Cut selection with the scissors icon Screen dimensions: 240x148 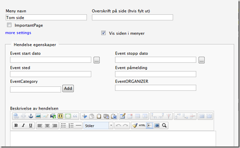tap(84, 116)
